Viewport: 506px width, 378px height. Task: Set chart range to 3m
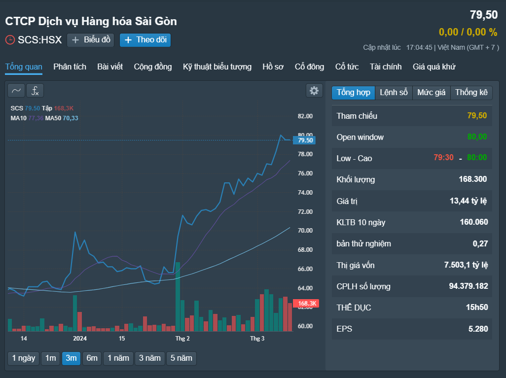tap(71, 358)
